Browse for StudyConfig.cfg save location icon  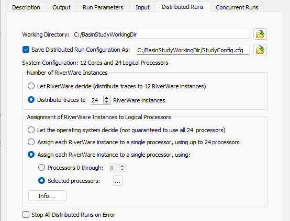pos(260,50)
